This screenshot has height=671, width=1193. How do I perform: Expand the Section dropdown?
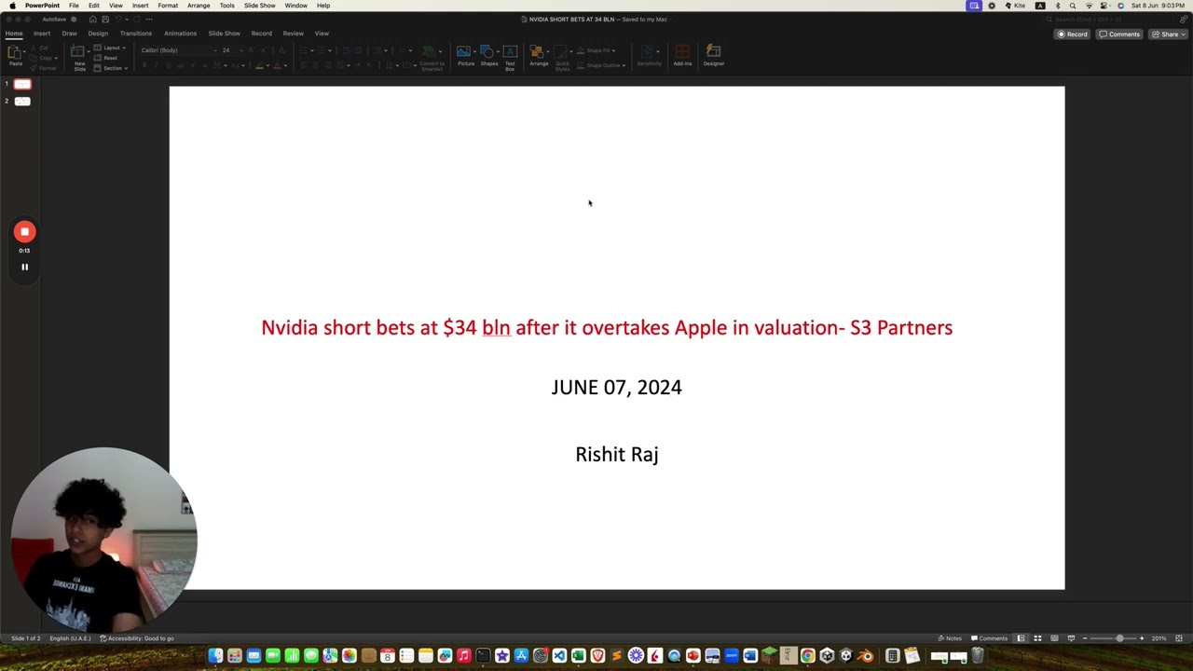111,68
